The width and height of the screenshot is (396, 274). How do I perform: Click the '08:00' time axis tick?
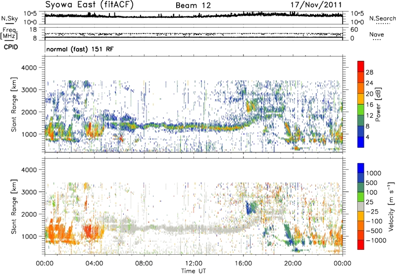coord(144,264)
